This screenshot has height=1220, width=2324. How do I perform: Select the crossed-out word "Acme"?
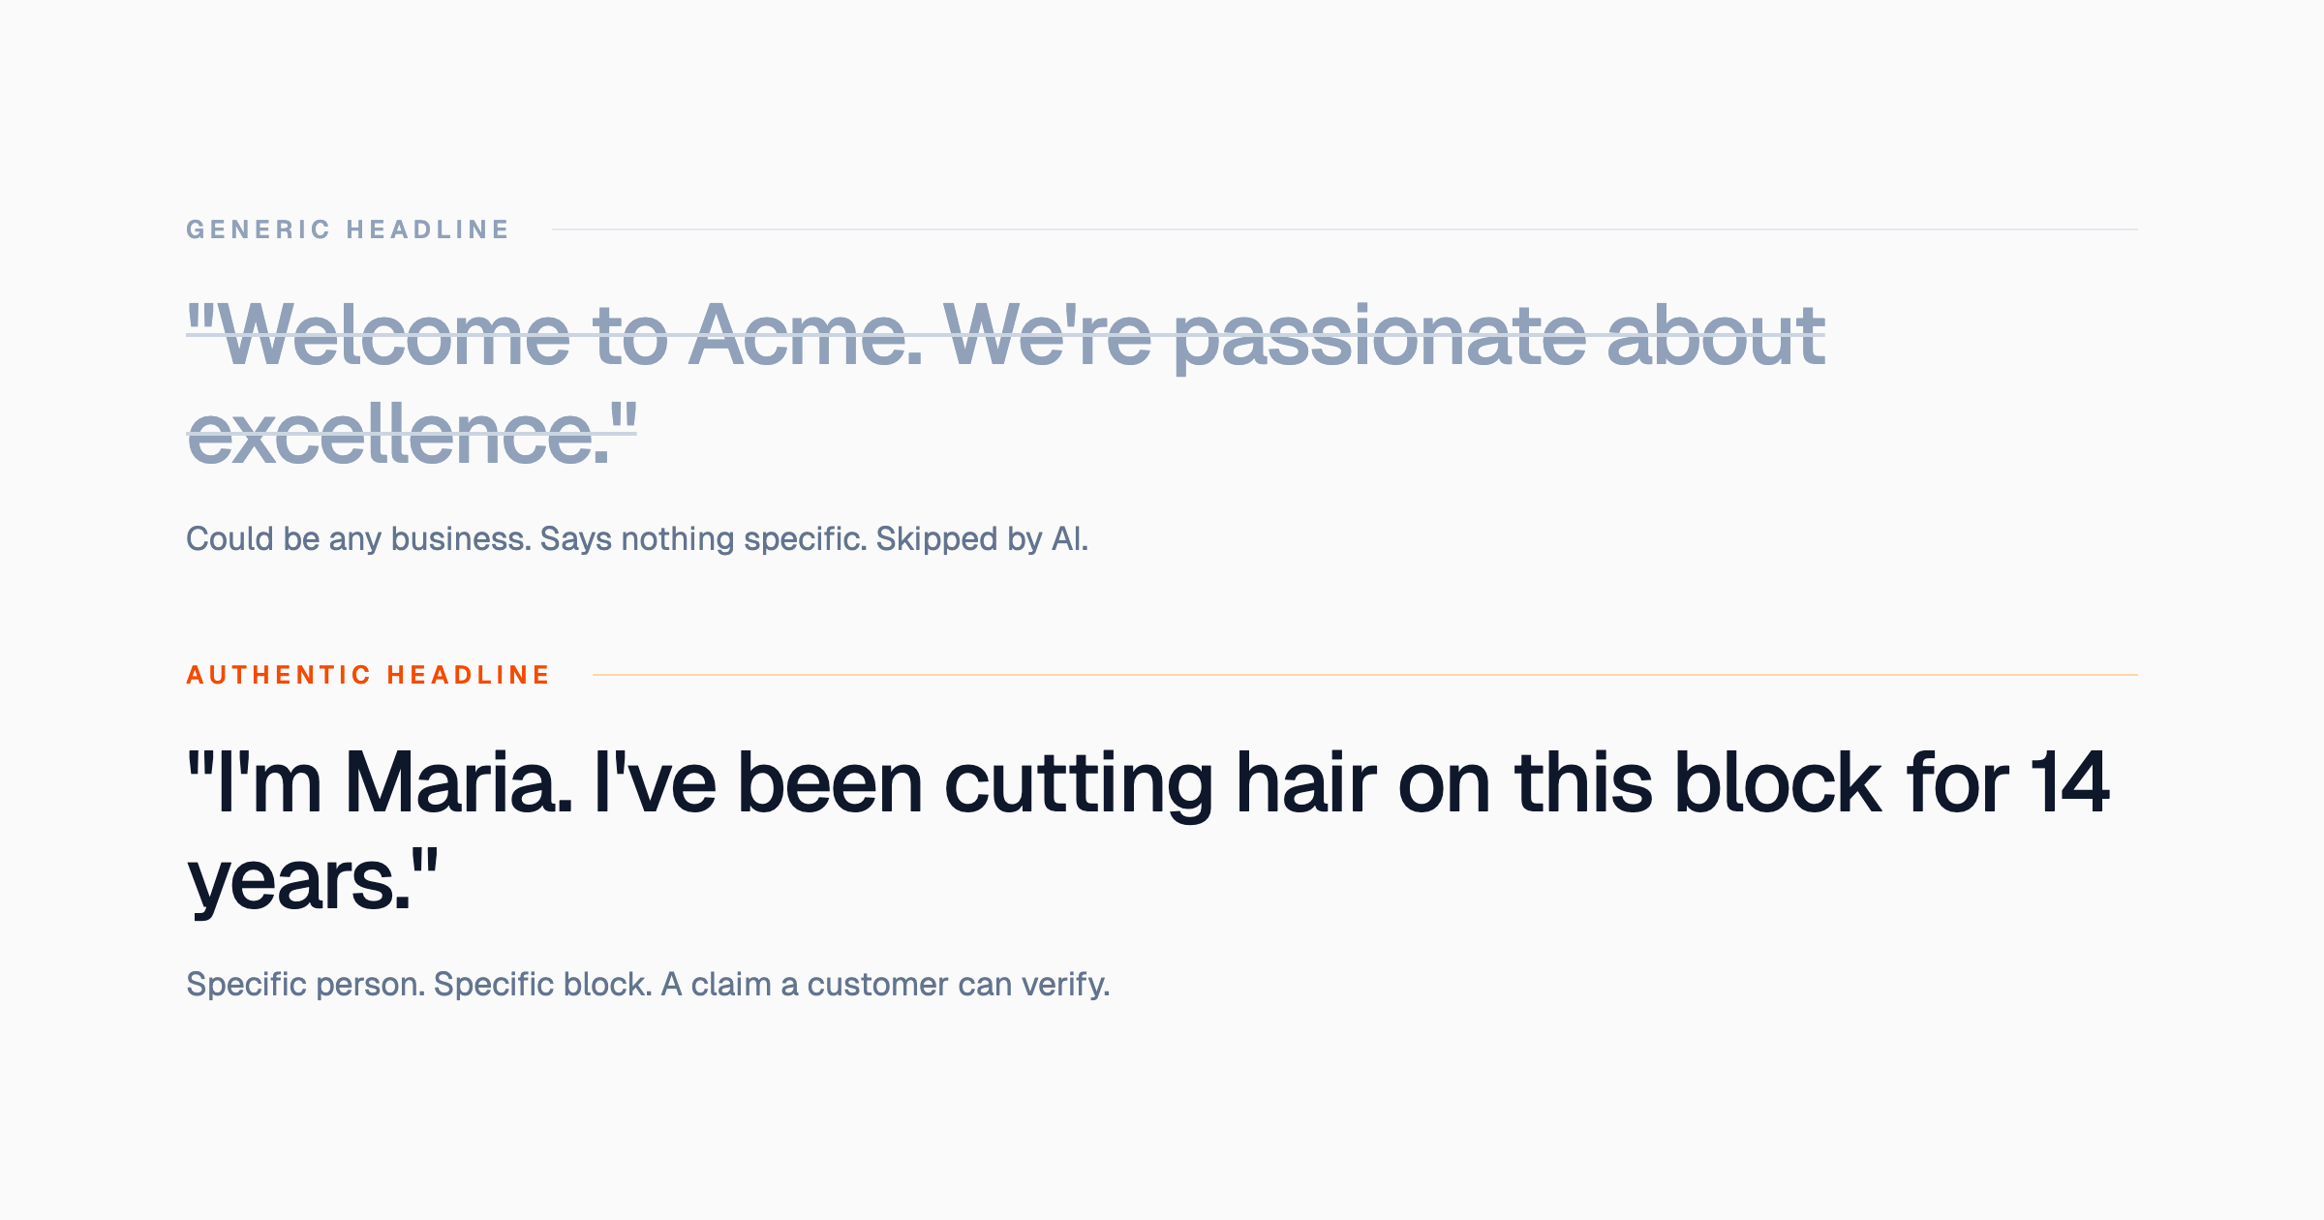[806, 335]
